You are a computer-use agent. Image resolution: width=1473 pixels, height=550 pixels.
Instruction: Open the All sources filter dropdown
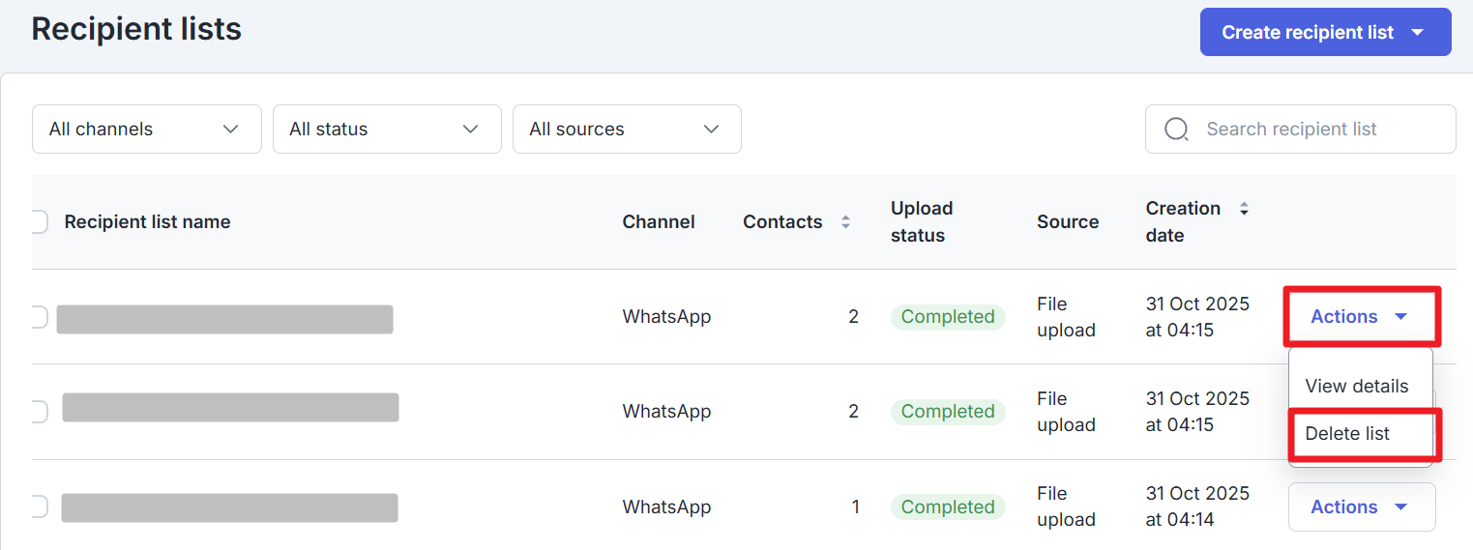[626, 130]
